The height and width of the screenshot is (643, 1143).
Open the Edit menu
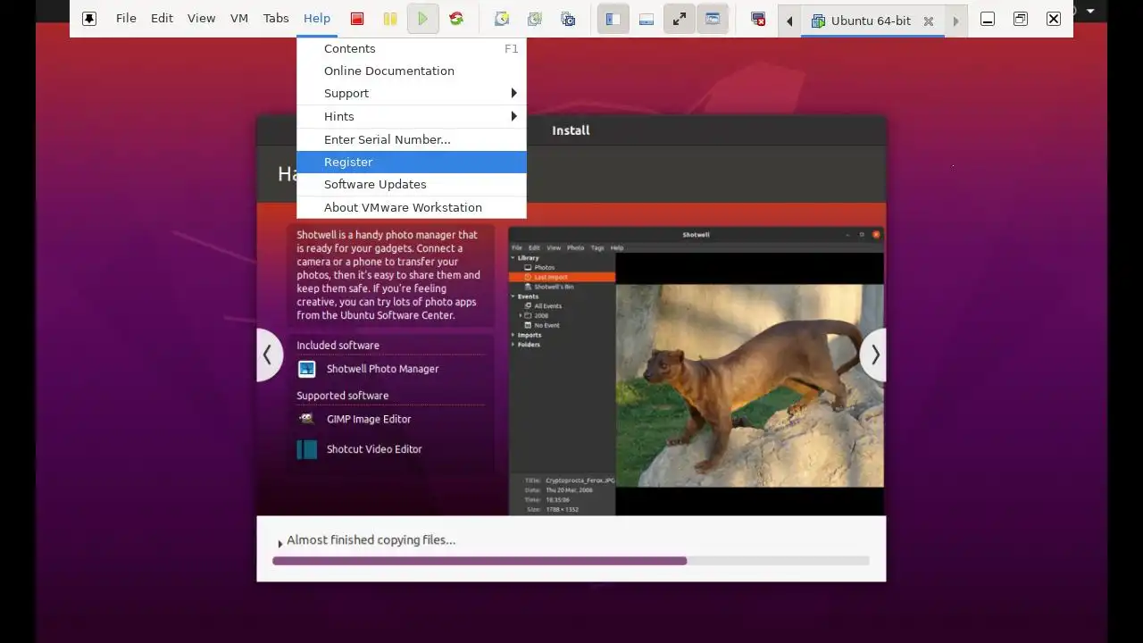coord(162,19)
